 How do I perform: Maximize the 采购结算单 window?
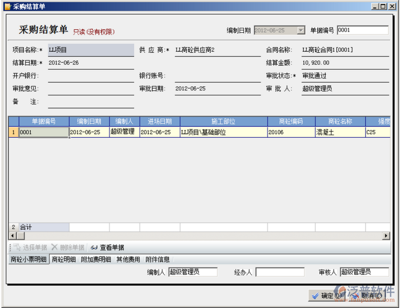point(383,7)
